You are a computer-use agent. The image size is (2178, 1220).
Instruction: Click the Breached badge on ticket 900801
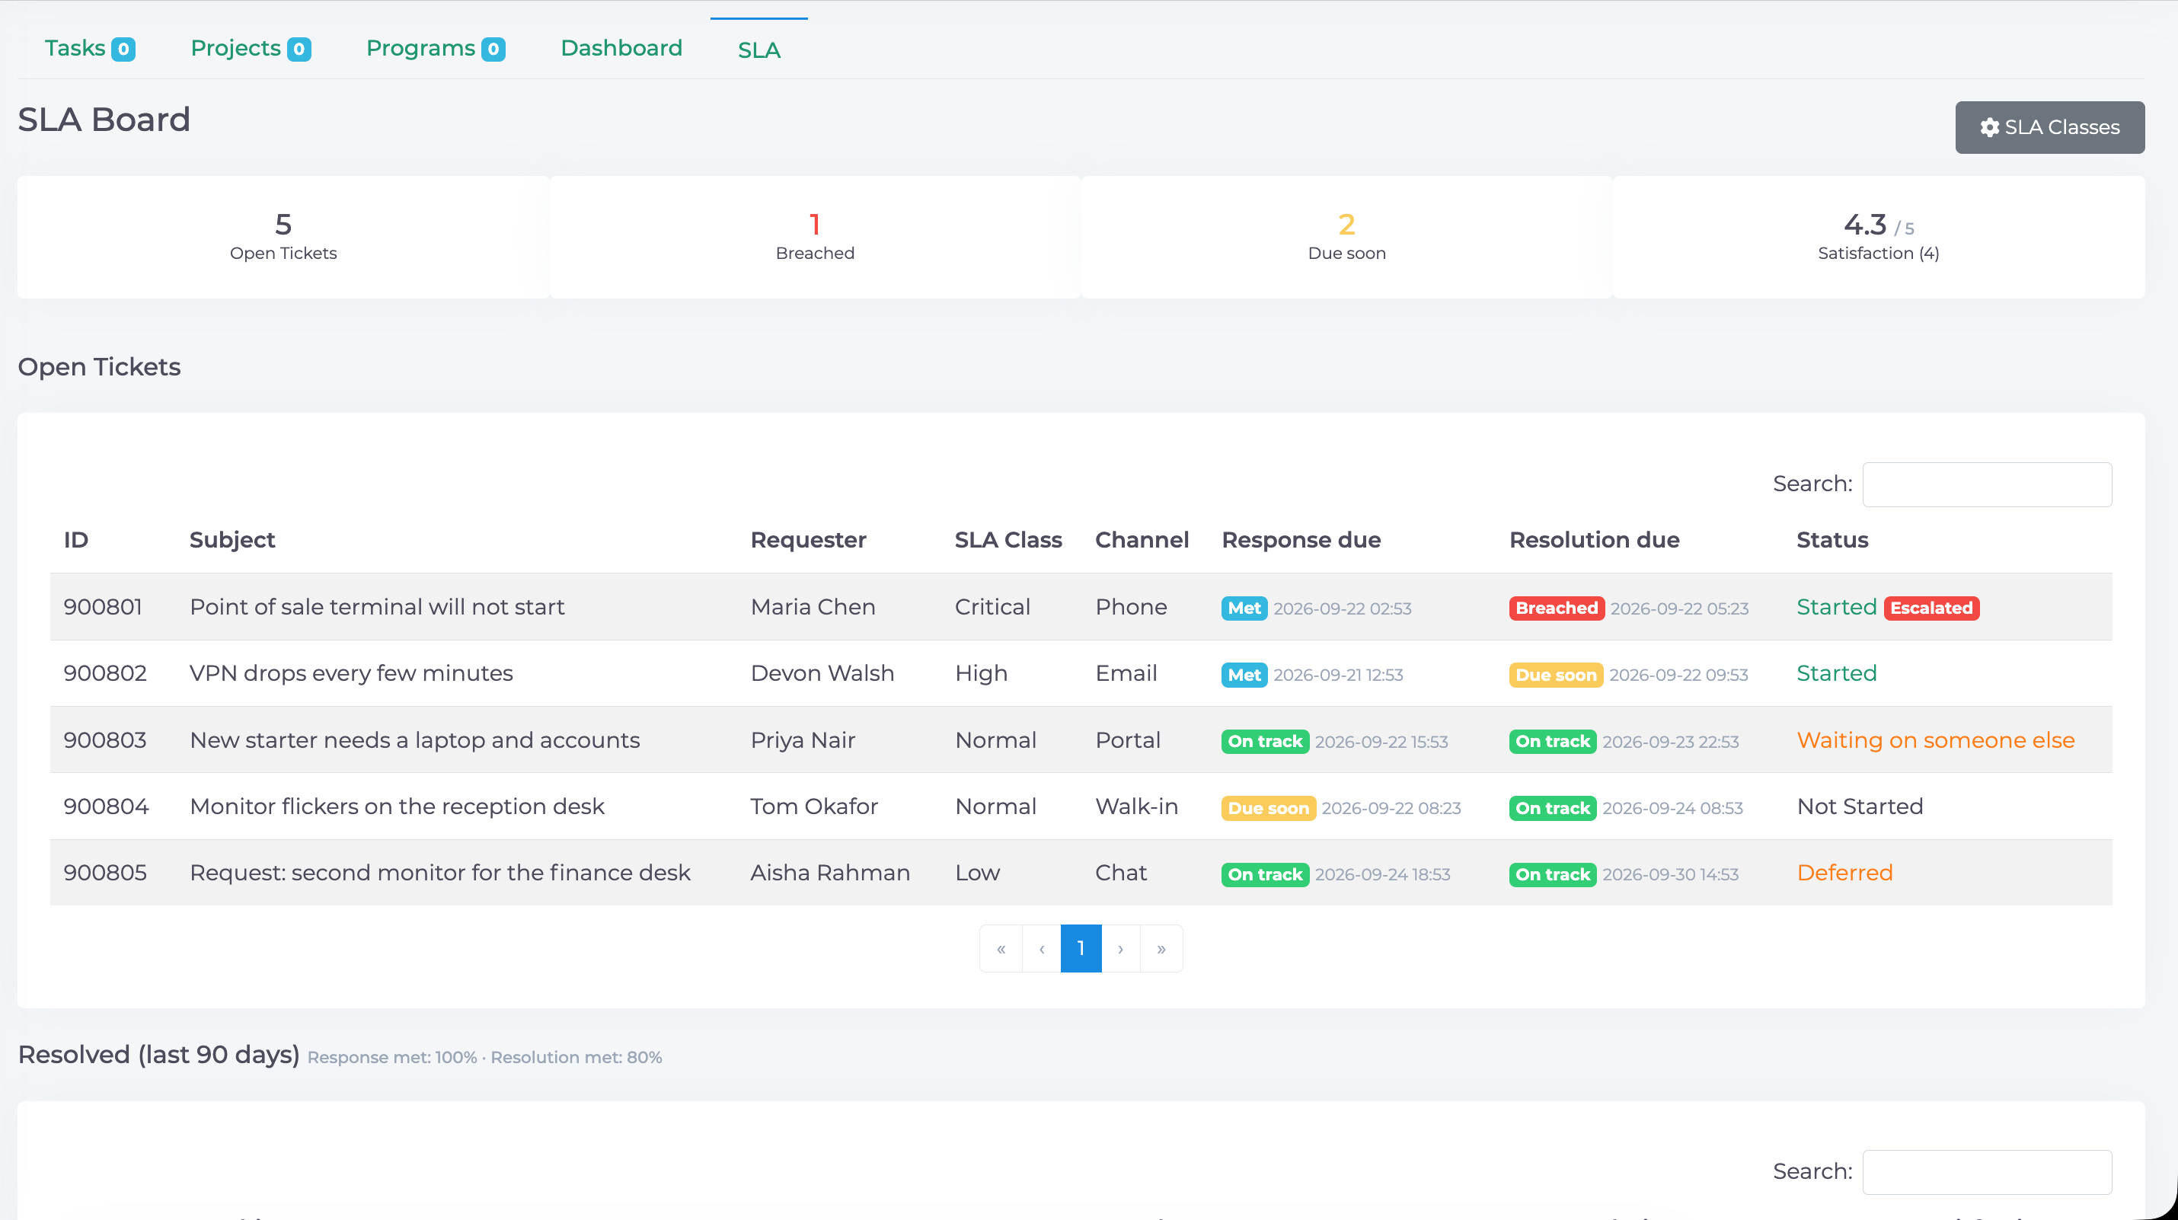1556,608
